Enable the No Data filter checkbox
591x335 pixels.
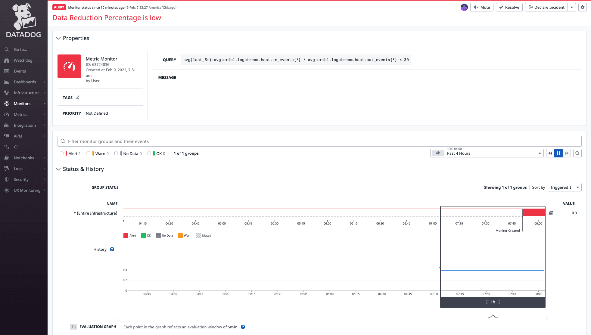tap(116, 154)
